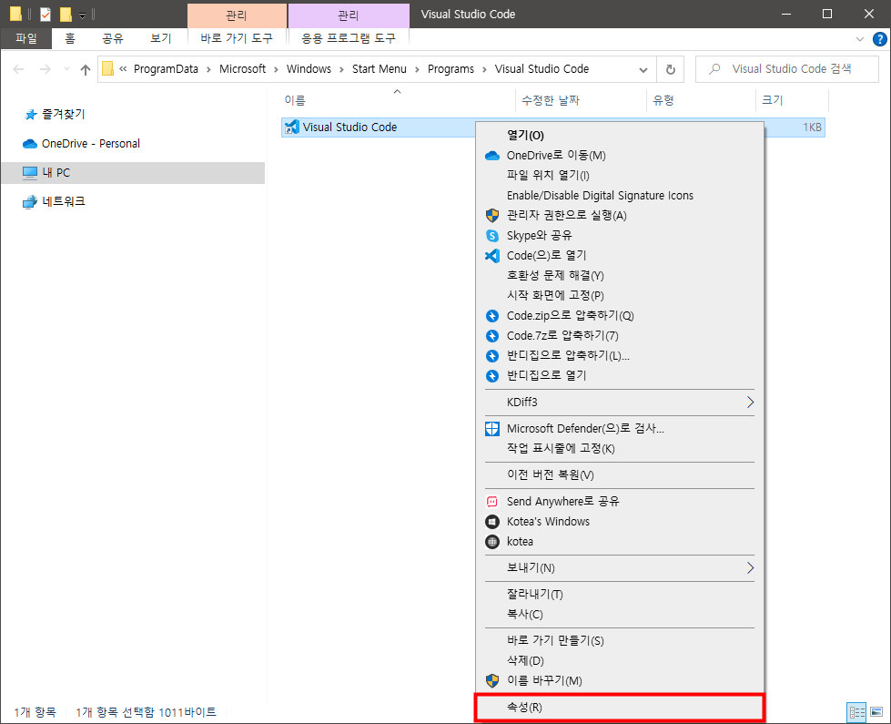Choose 잘라내기(T) from the menu

pyautogui.click(x=620, y=595)
